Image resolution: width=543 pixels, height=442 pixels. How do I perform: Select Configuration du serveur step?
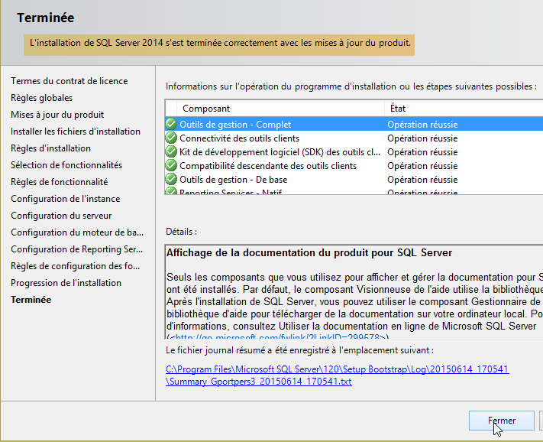click(61, 216)
